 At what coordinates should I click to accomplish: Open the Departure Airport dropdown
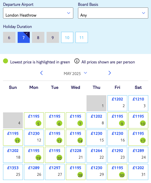(38, 13)
